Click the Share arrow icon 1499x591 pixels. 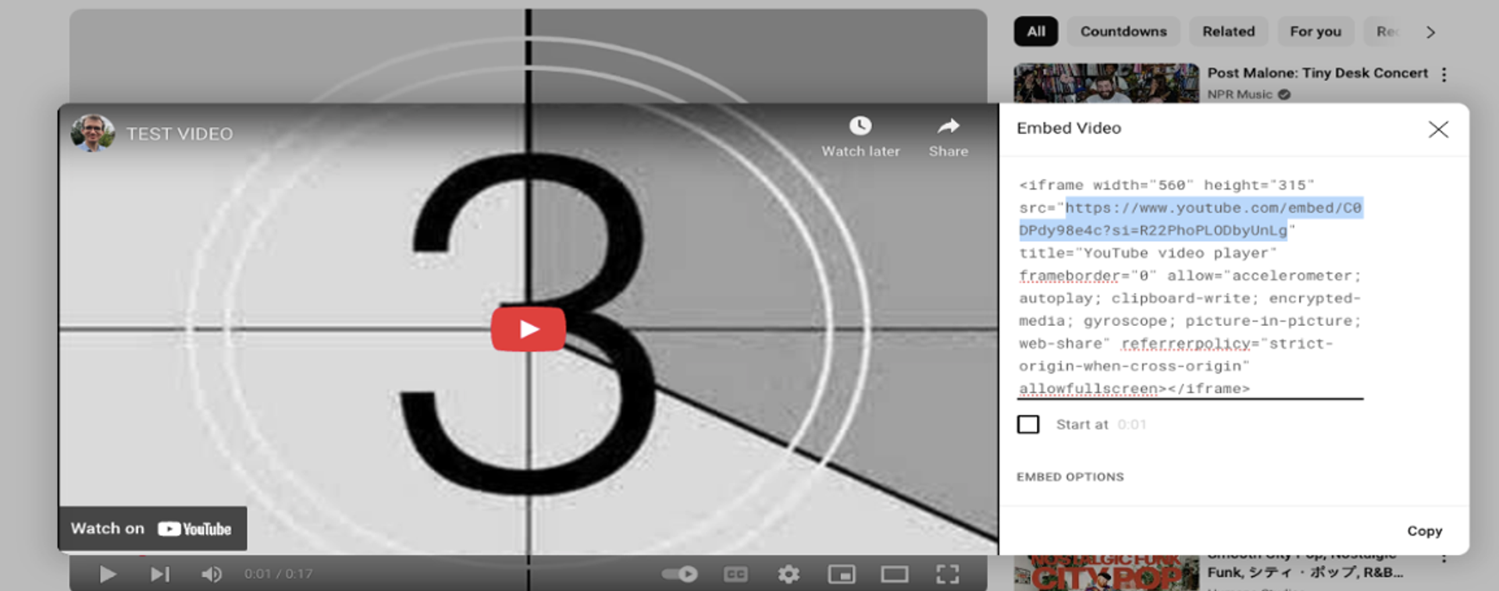[x=949, y=126]
